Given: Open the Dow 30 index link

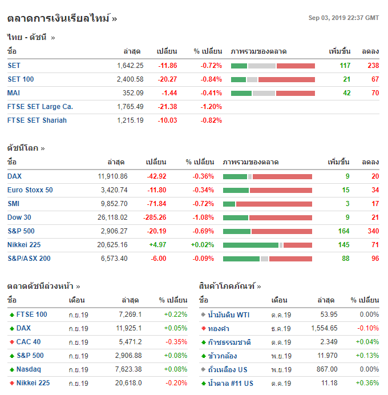Looking at the screenshot, I should (x=19, y=217).
